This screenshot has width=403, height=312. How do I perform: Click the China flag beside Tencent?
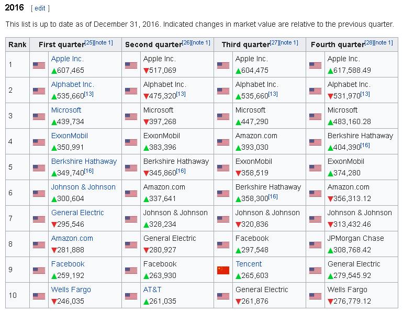[223, 270]
